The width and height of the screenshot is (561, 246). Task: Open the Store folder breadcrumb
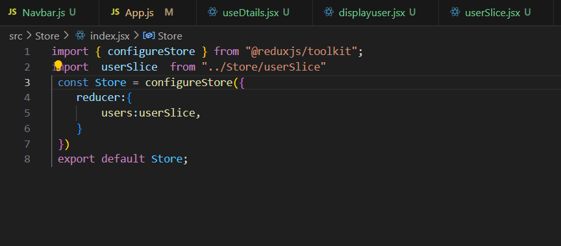point(47,36)
